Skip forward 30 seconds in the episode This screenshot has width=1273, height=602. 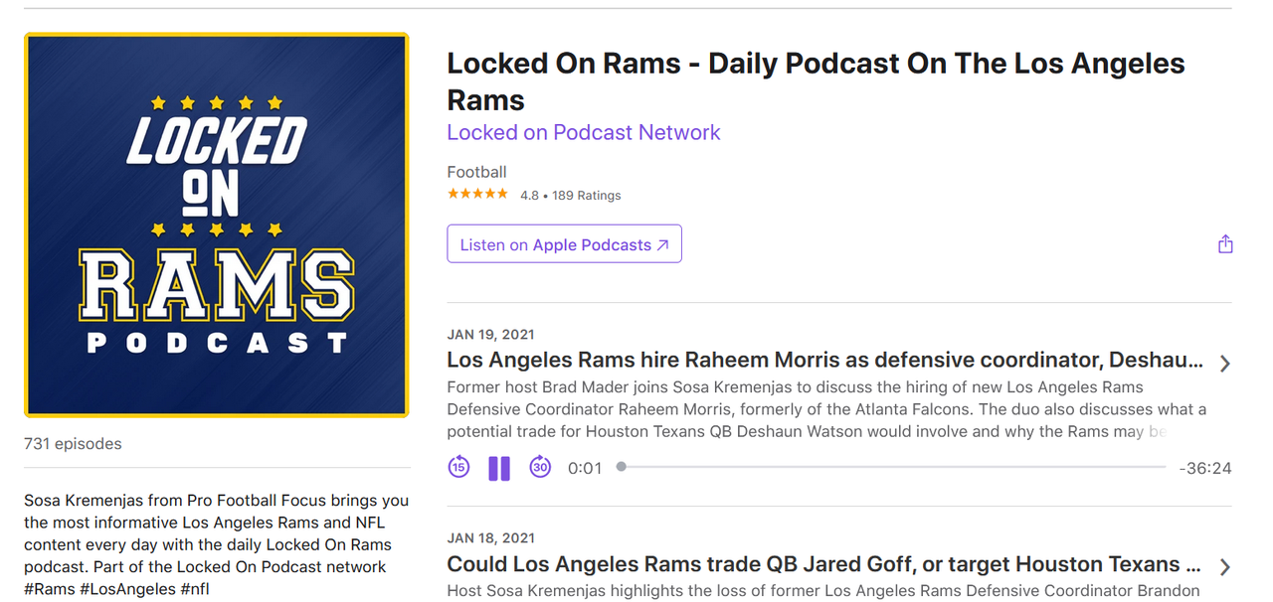(x=540, y=467)
